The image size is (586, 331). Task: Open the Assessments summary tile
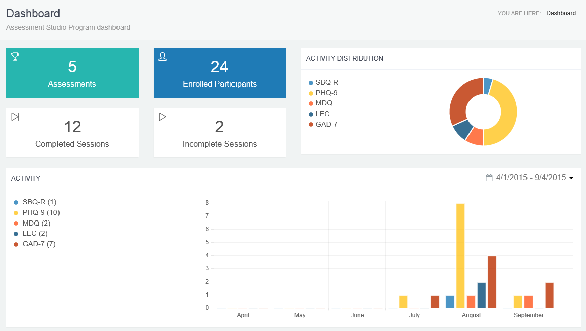tap(72, 73)
